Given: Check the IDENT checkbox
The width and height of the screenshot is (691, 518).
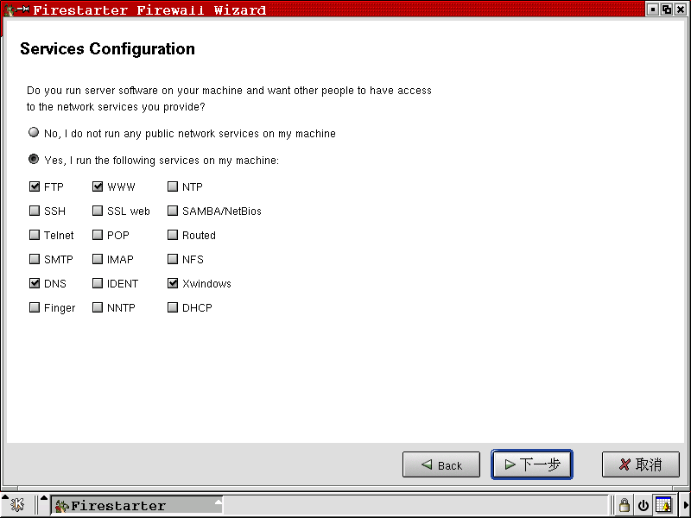Looking at the screenshot, I should (98, 283).
